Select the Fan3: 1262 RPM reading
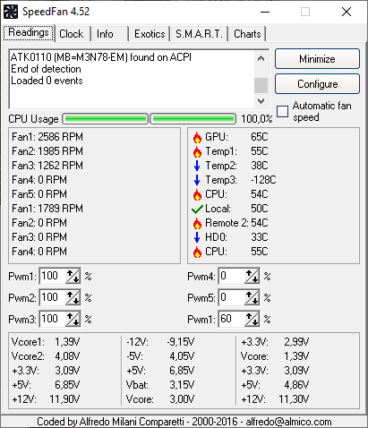 (x=47, y=166)
